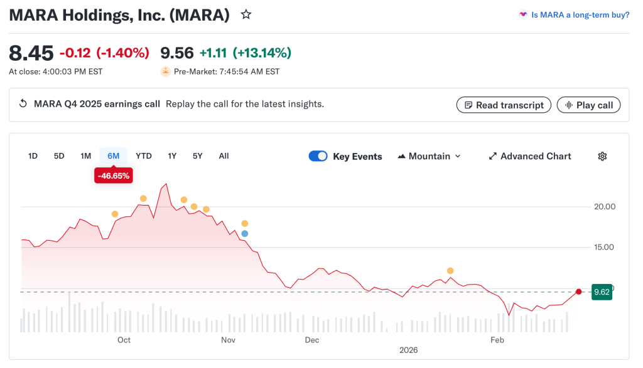Image resolution: width=643 pixels, height=368 pixels.
Task: Click the red current price endpoint dot
Action: point(578,292)
